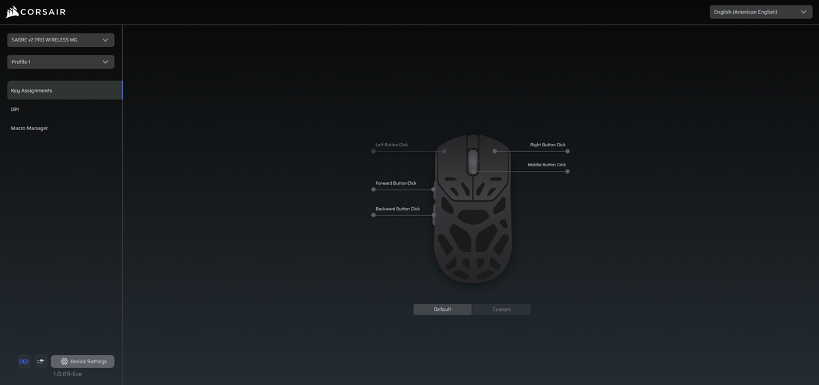The image size is (819, 385).
Task: Click the Corsair sails logo
Action: [12, 12]
